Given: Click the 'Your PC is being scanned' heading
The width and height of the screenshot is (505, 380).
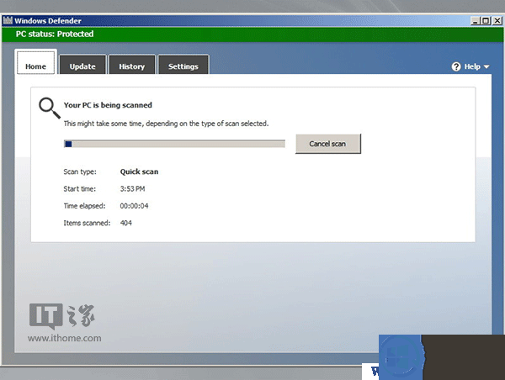Looking at the screenshot, I should coord(108,105).
